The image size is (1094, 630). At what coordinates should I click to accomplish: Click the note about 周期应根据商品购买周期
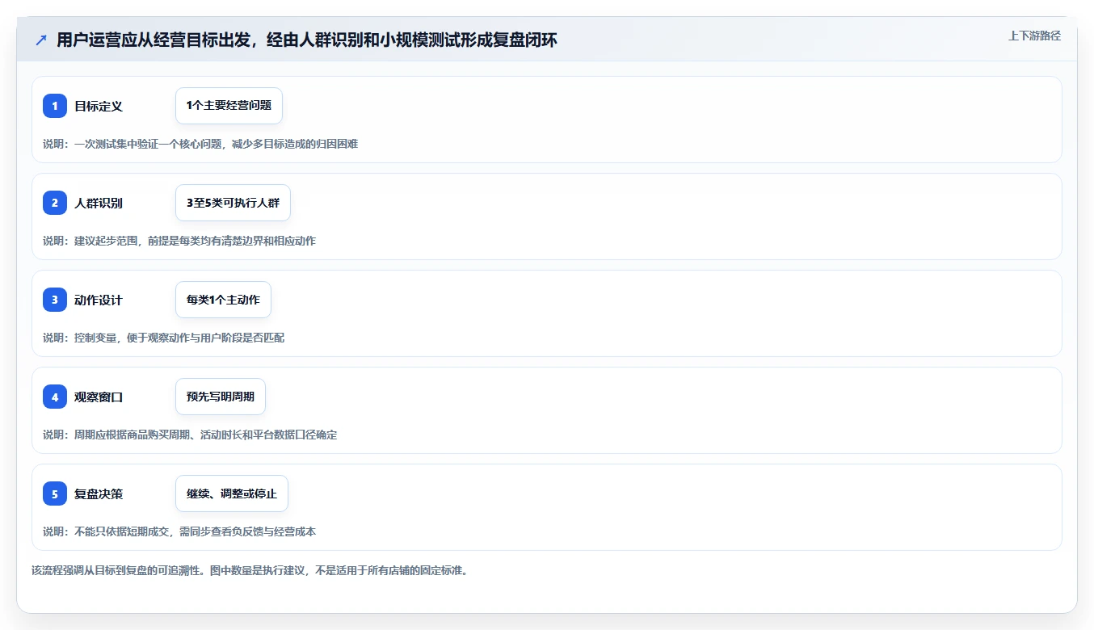pos(190,435)
